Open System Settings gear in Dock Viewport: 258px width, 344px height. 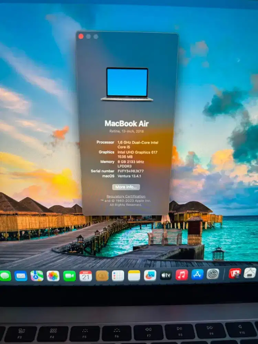click(213, 274)
